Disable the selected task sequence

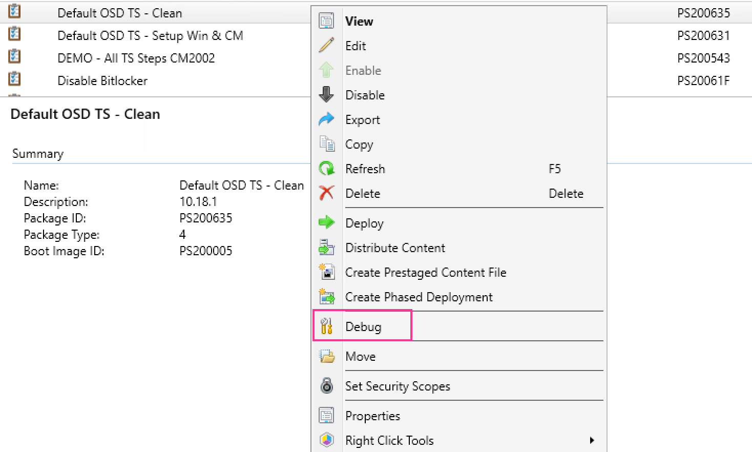click(365, 95)
